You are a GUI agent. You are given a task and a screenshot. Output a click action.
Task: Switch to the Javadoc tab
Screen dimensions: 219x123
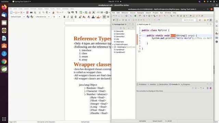tap(152, 84)
